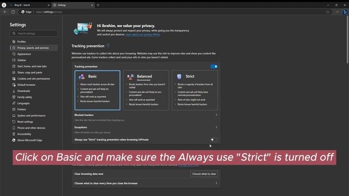This screenshot has height=196, width=349.
Task: Click the page refresh icon
Action: coord(13,12)
